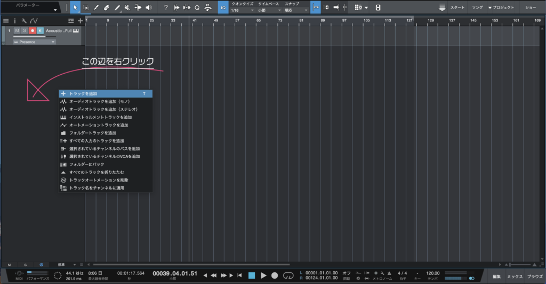Select the Mute tool in toolbar
The width and height of the screenshot is (546, 284).
pos(127,7)
